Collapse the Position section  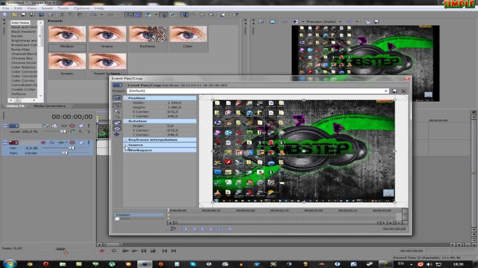(x=126, y=98)
